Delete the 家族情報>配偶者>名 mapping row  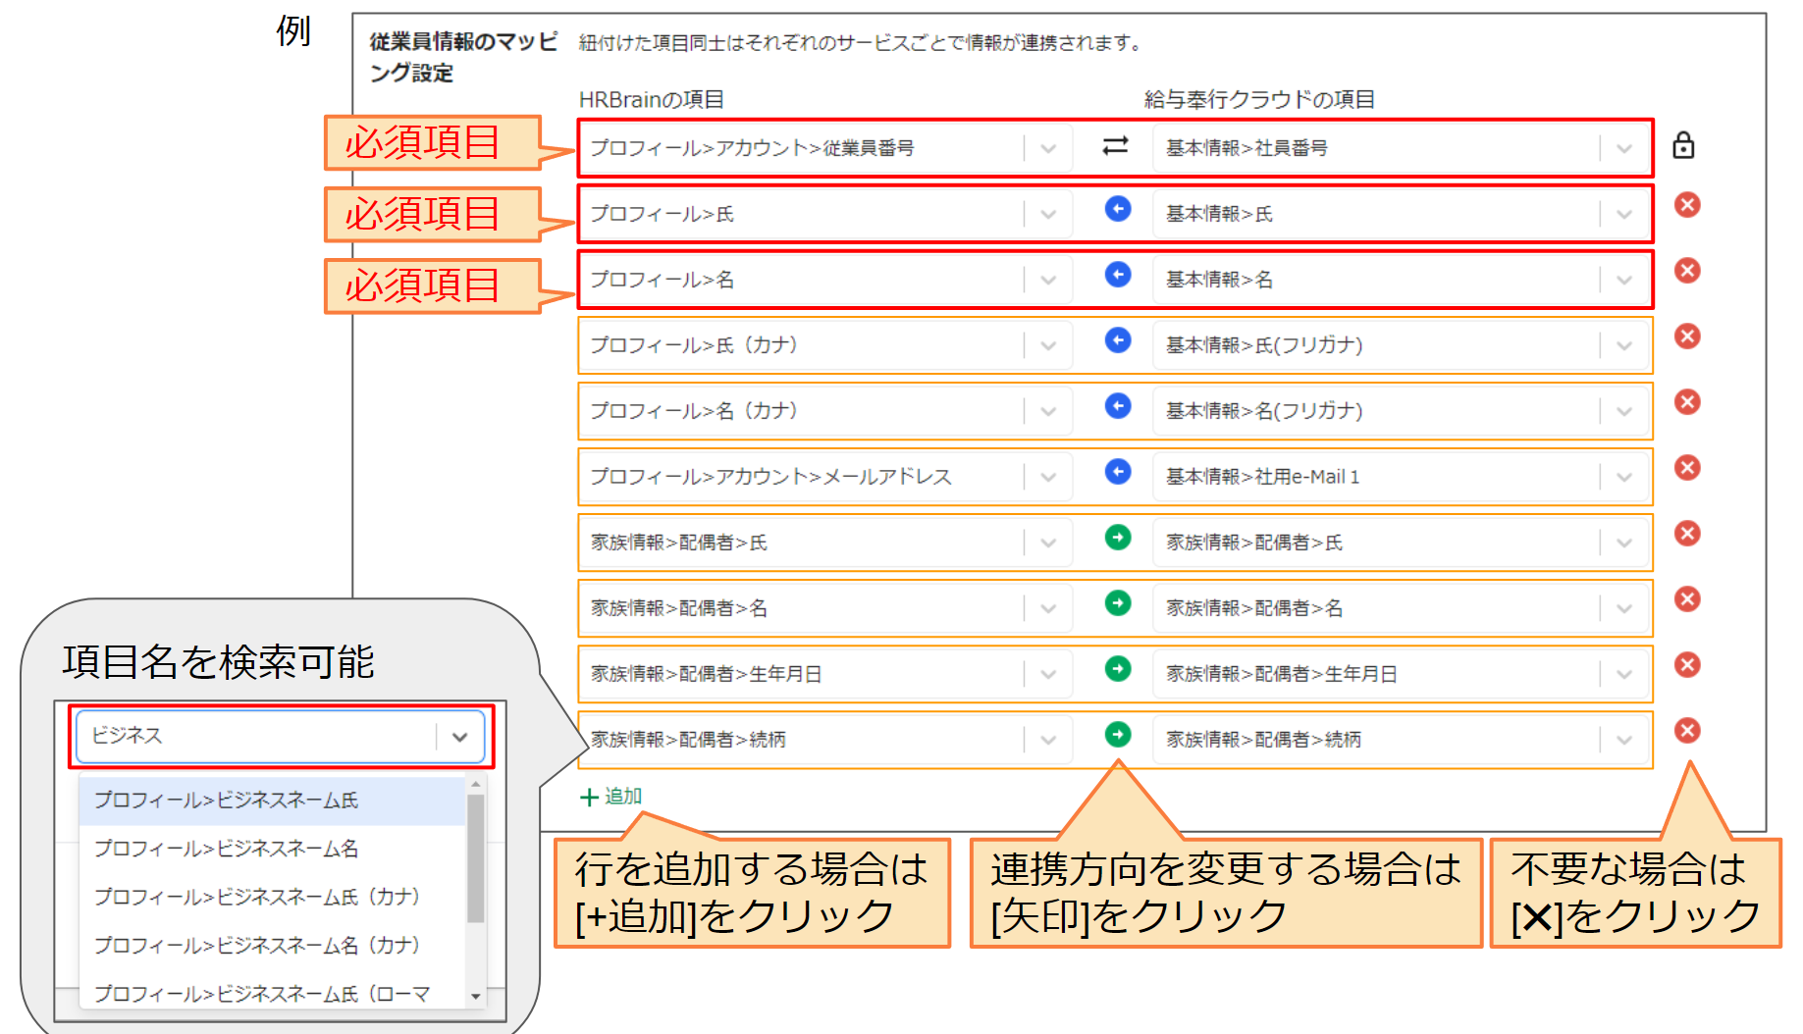pyautogui.click(x=1687, y=599)
